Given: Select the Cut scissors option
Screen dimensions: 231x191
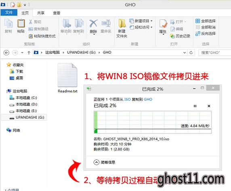Looking at the screenshot, I should (x=35, y=22).
